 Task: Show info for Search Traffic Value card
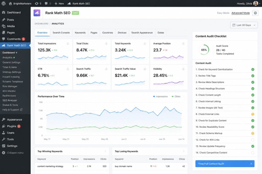[x=145, y=69]
